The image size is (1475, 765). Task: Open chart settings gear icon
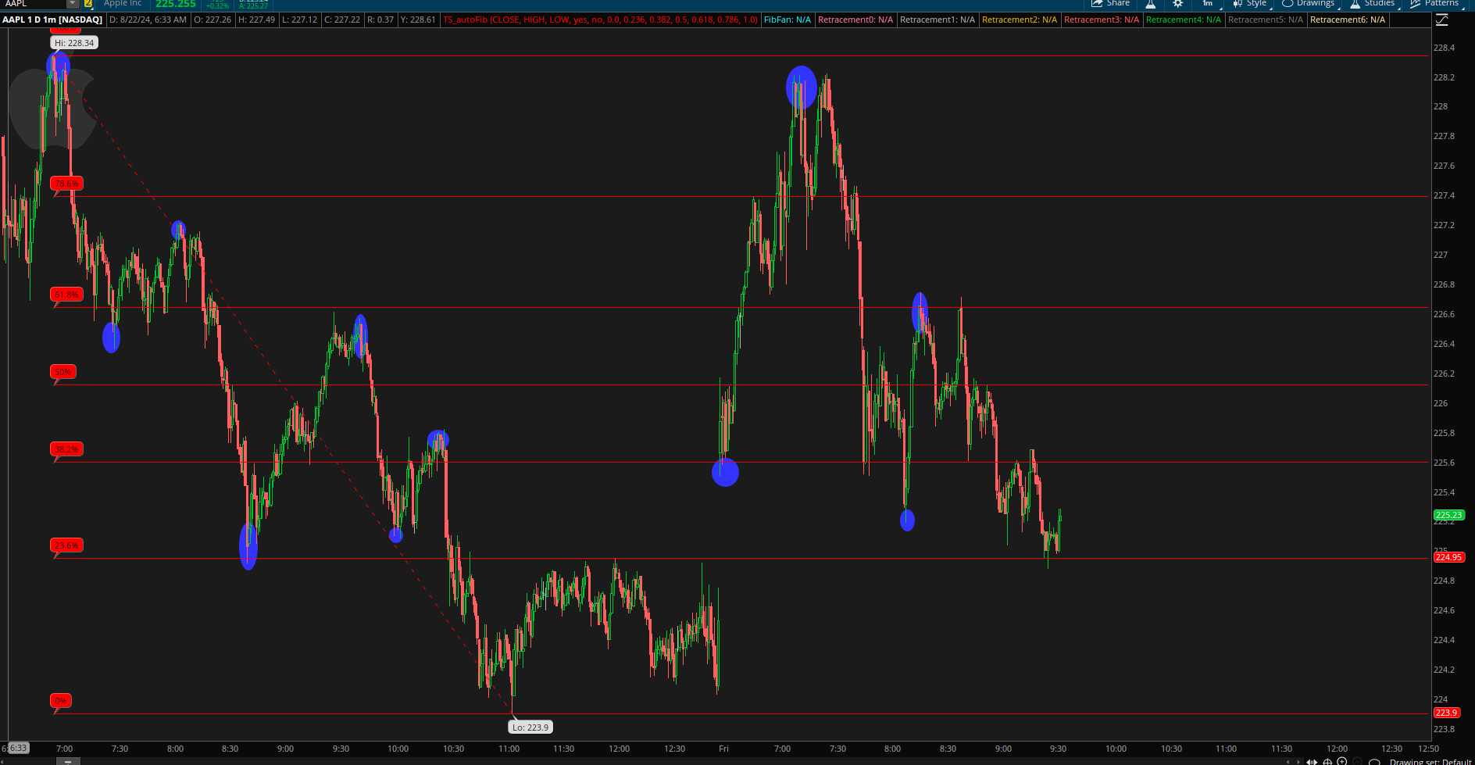coord(1178,4)
